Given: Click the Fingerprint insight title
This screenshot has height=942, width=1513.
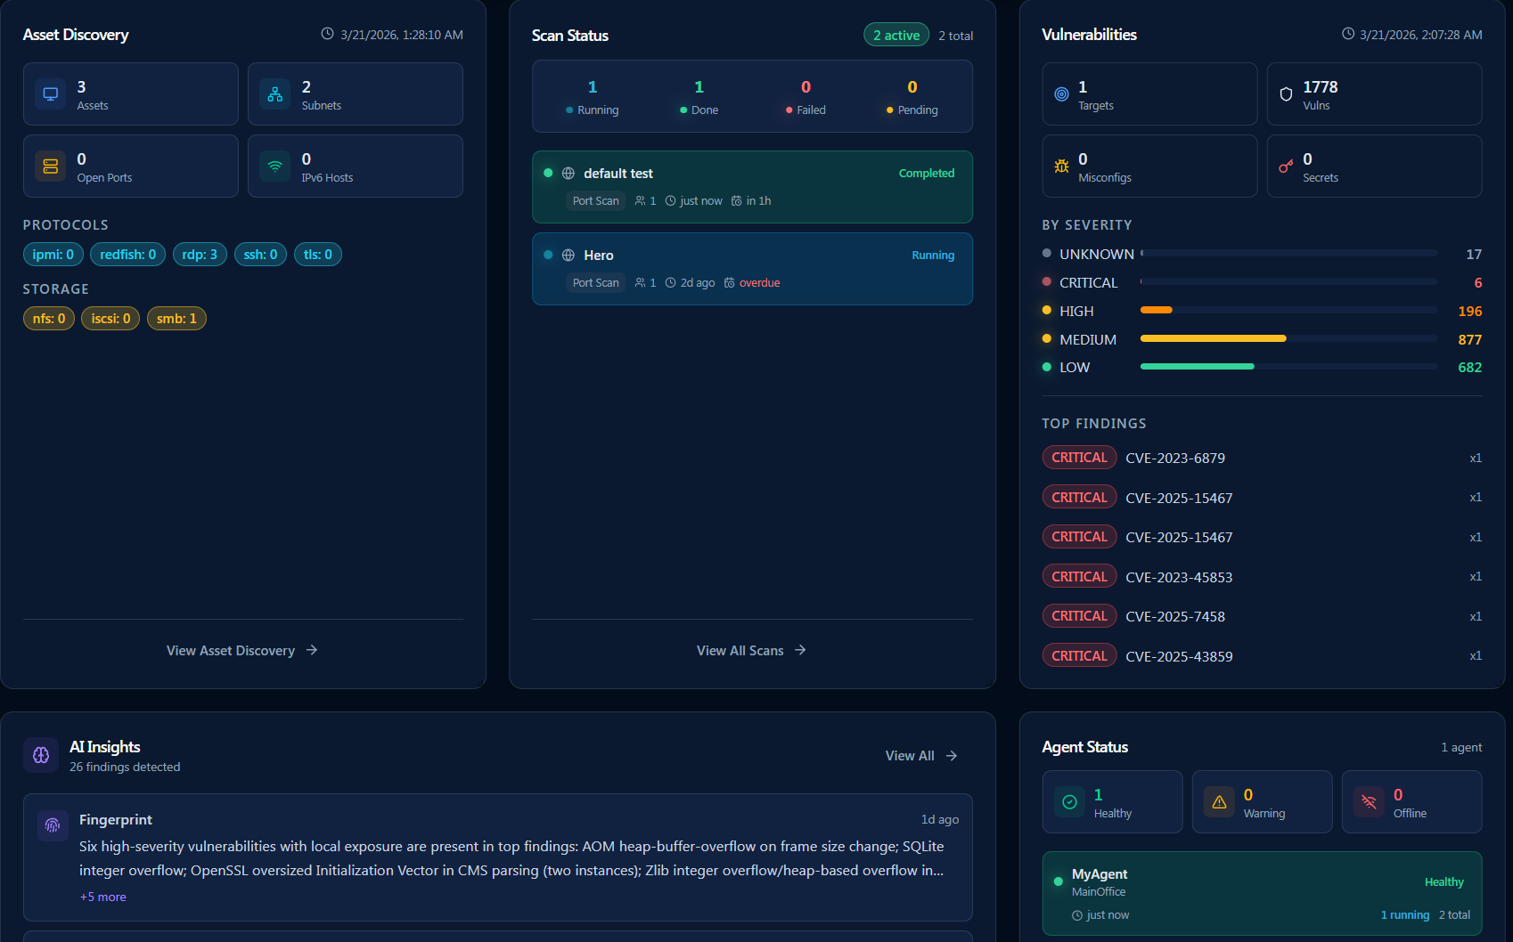Looking at the screenshot, I should pos(116,819).
